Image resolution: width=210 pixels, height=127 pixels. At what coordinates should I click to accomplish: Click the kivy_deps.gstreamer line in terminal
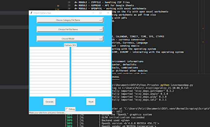tap(143, 91)
